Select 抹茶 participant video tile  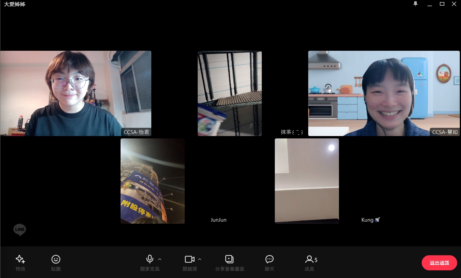click(x=230, y=93)
